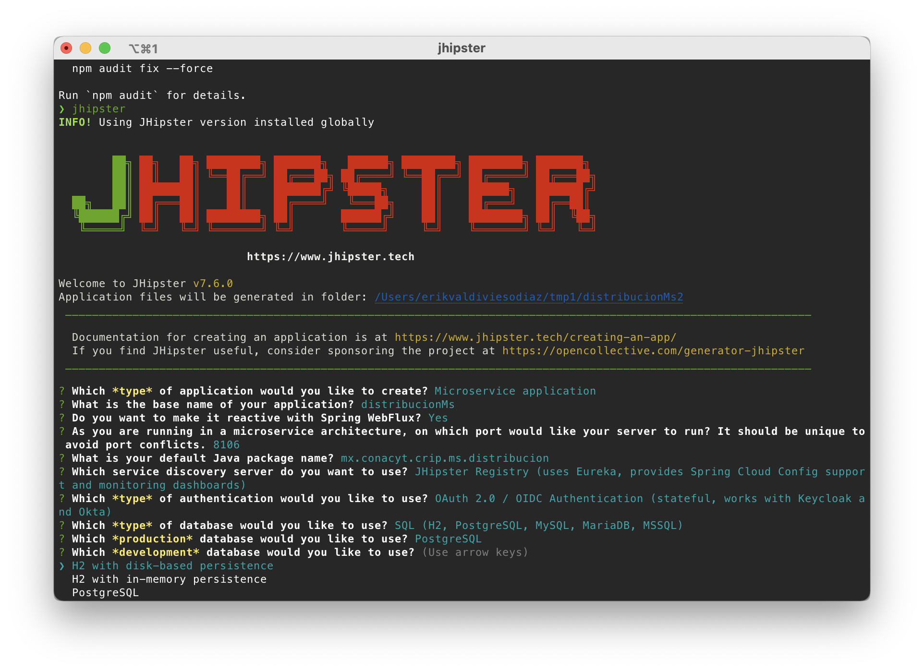Click the port value 8106
924x672 pixels.
pos(226,445)
